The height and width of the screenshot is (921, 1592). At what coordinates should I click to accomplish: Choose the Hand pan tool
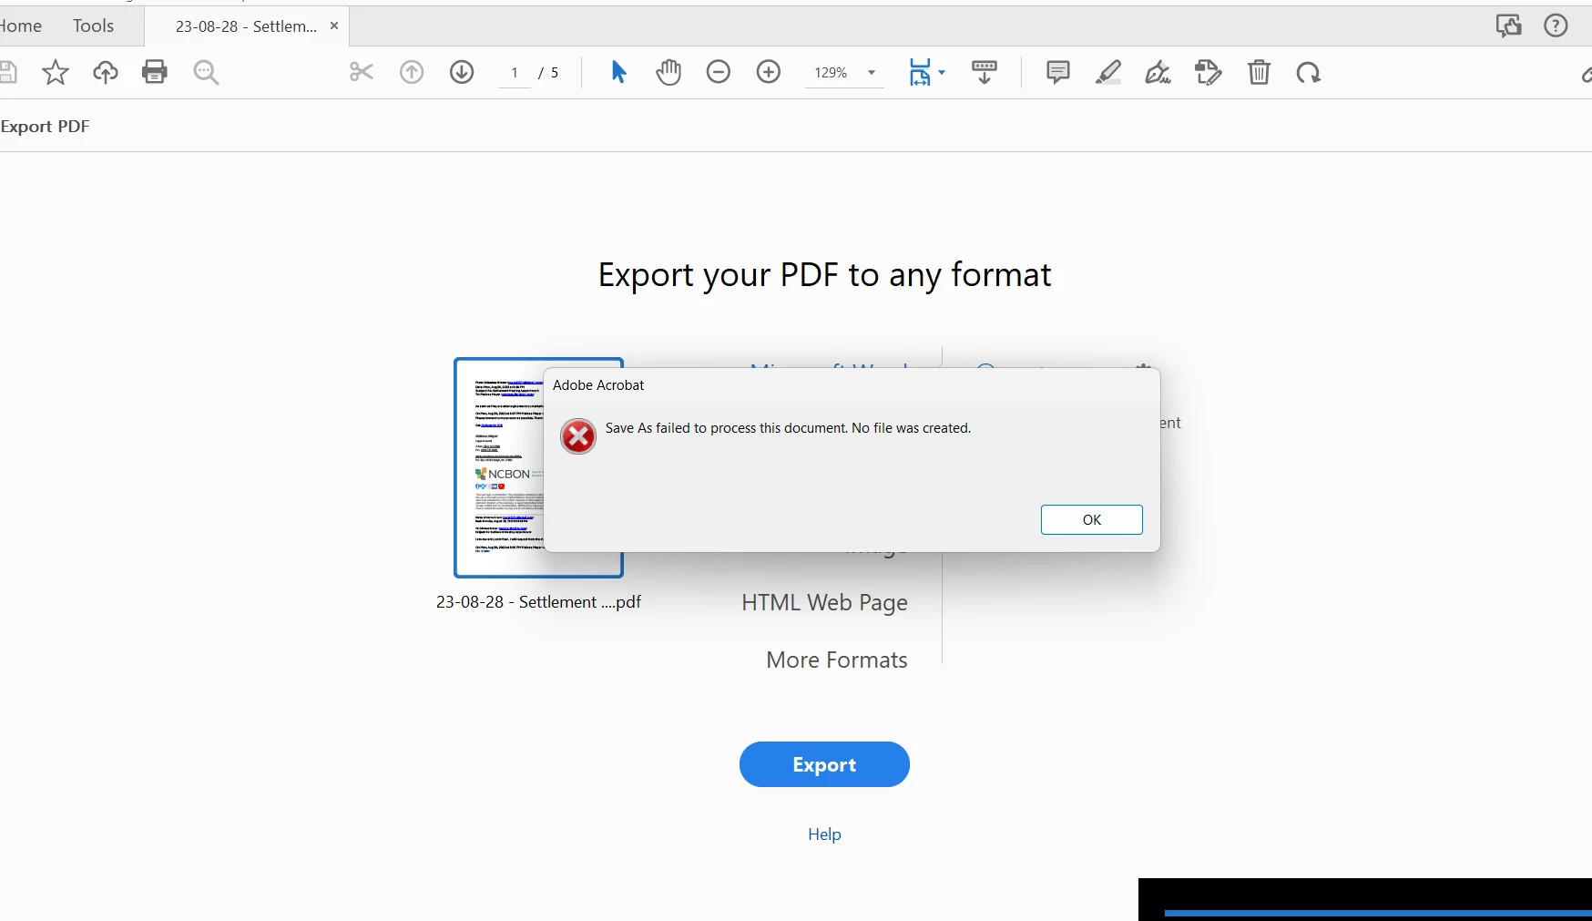pos(668,72)
